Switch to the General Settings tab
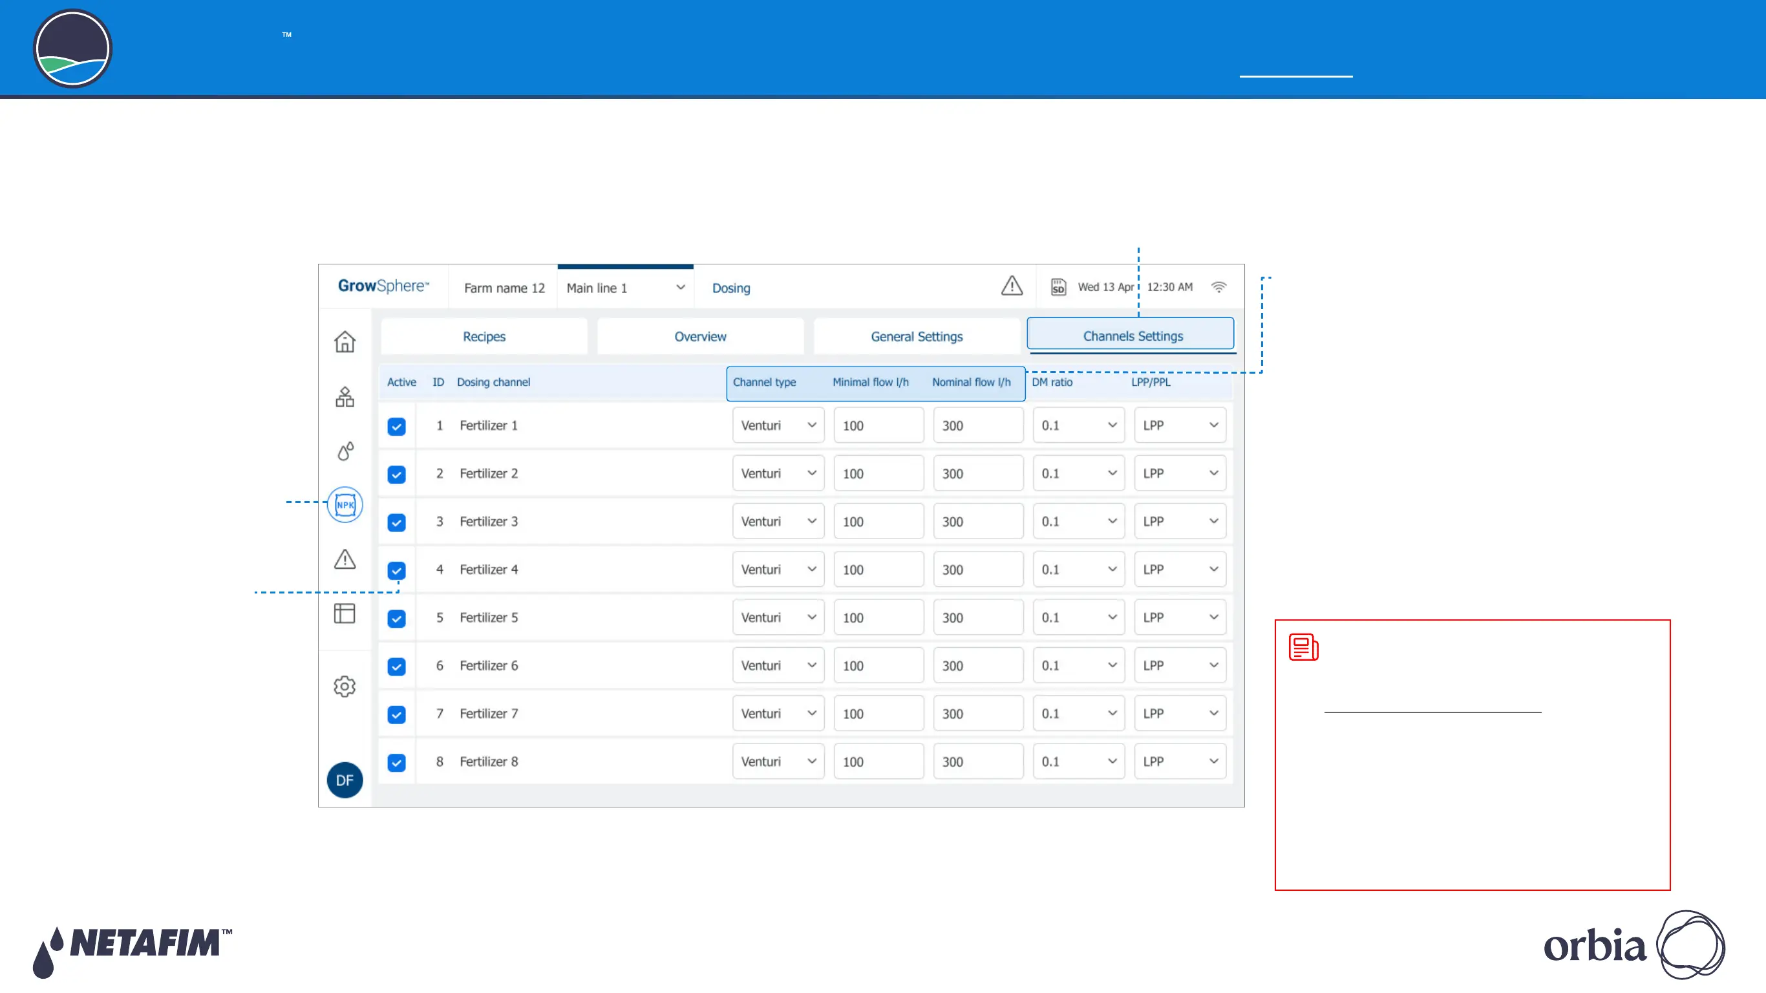The height and width of the screenshot is (993, 1766). click(x=917, y=336)
